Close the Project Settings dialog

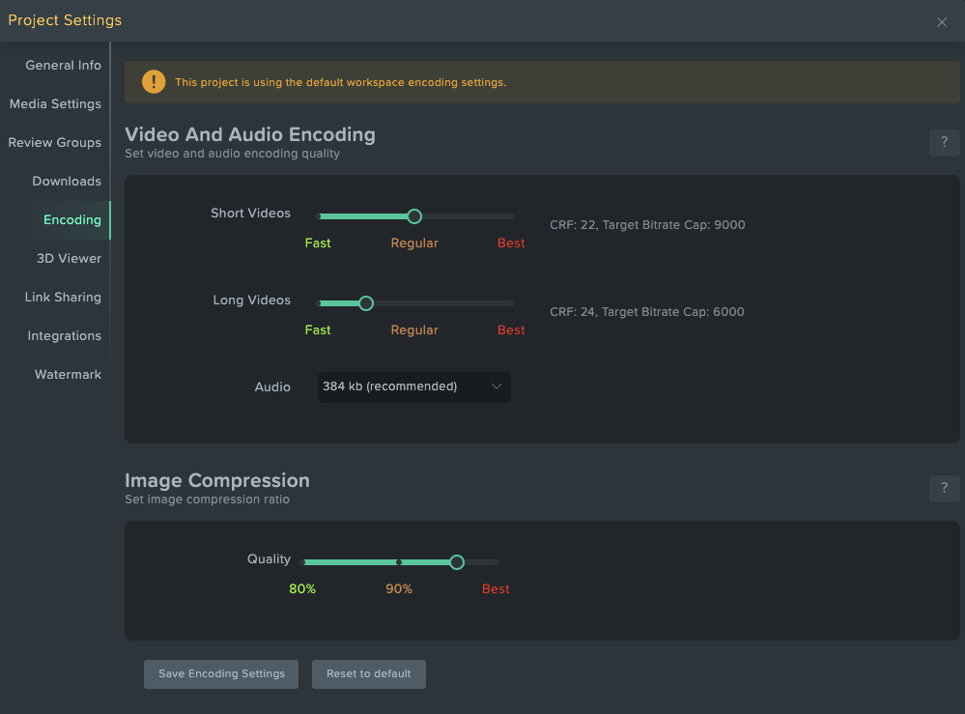coord(942,22)
